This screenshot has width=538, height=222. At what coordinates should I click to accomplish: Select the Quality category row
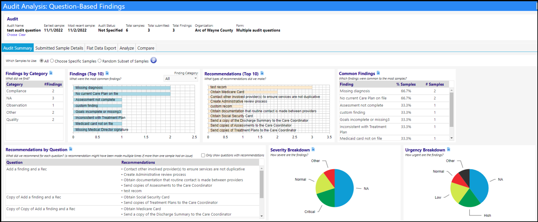[x=34, y=120]
